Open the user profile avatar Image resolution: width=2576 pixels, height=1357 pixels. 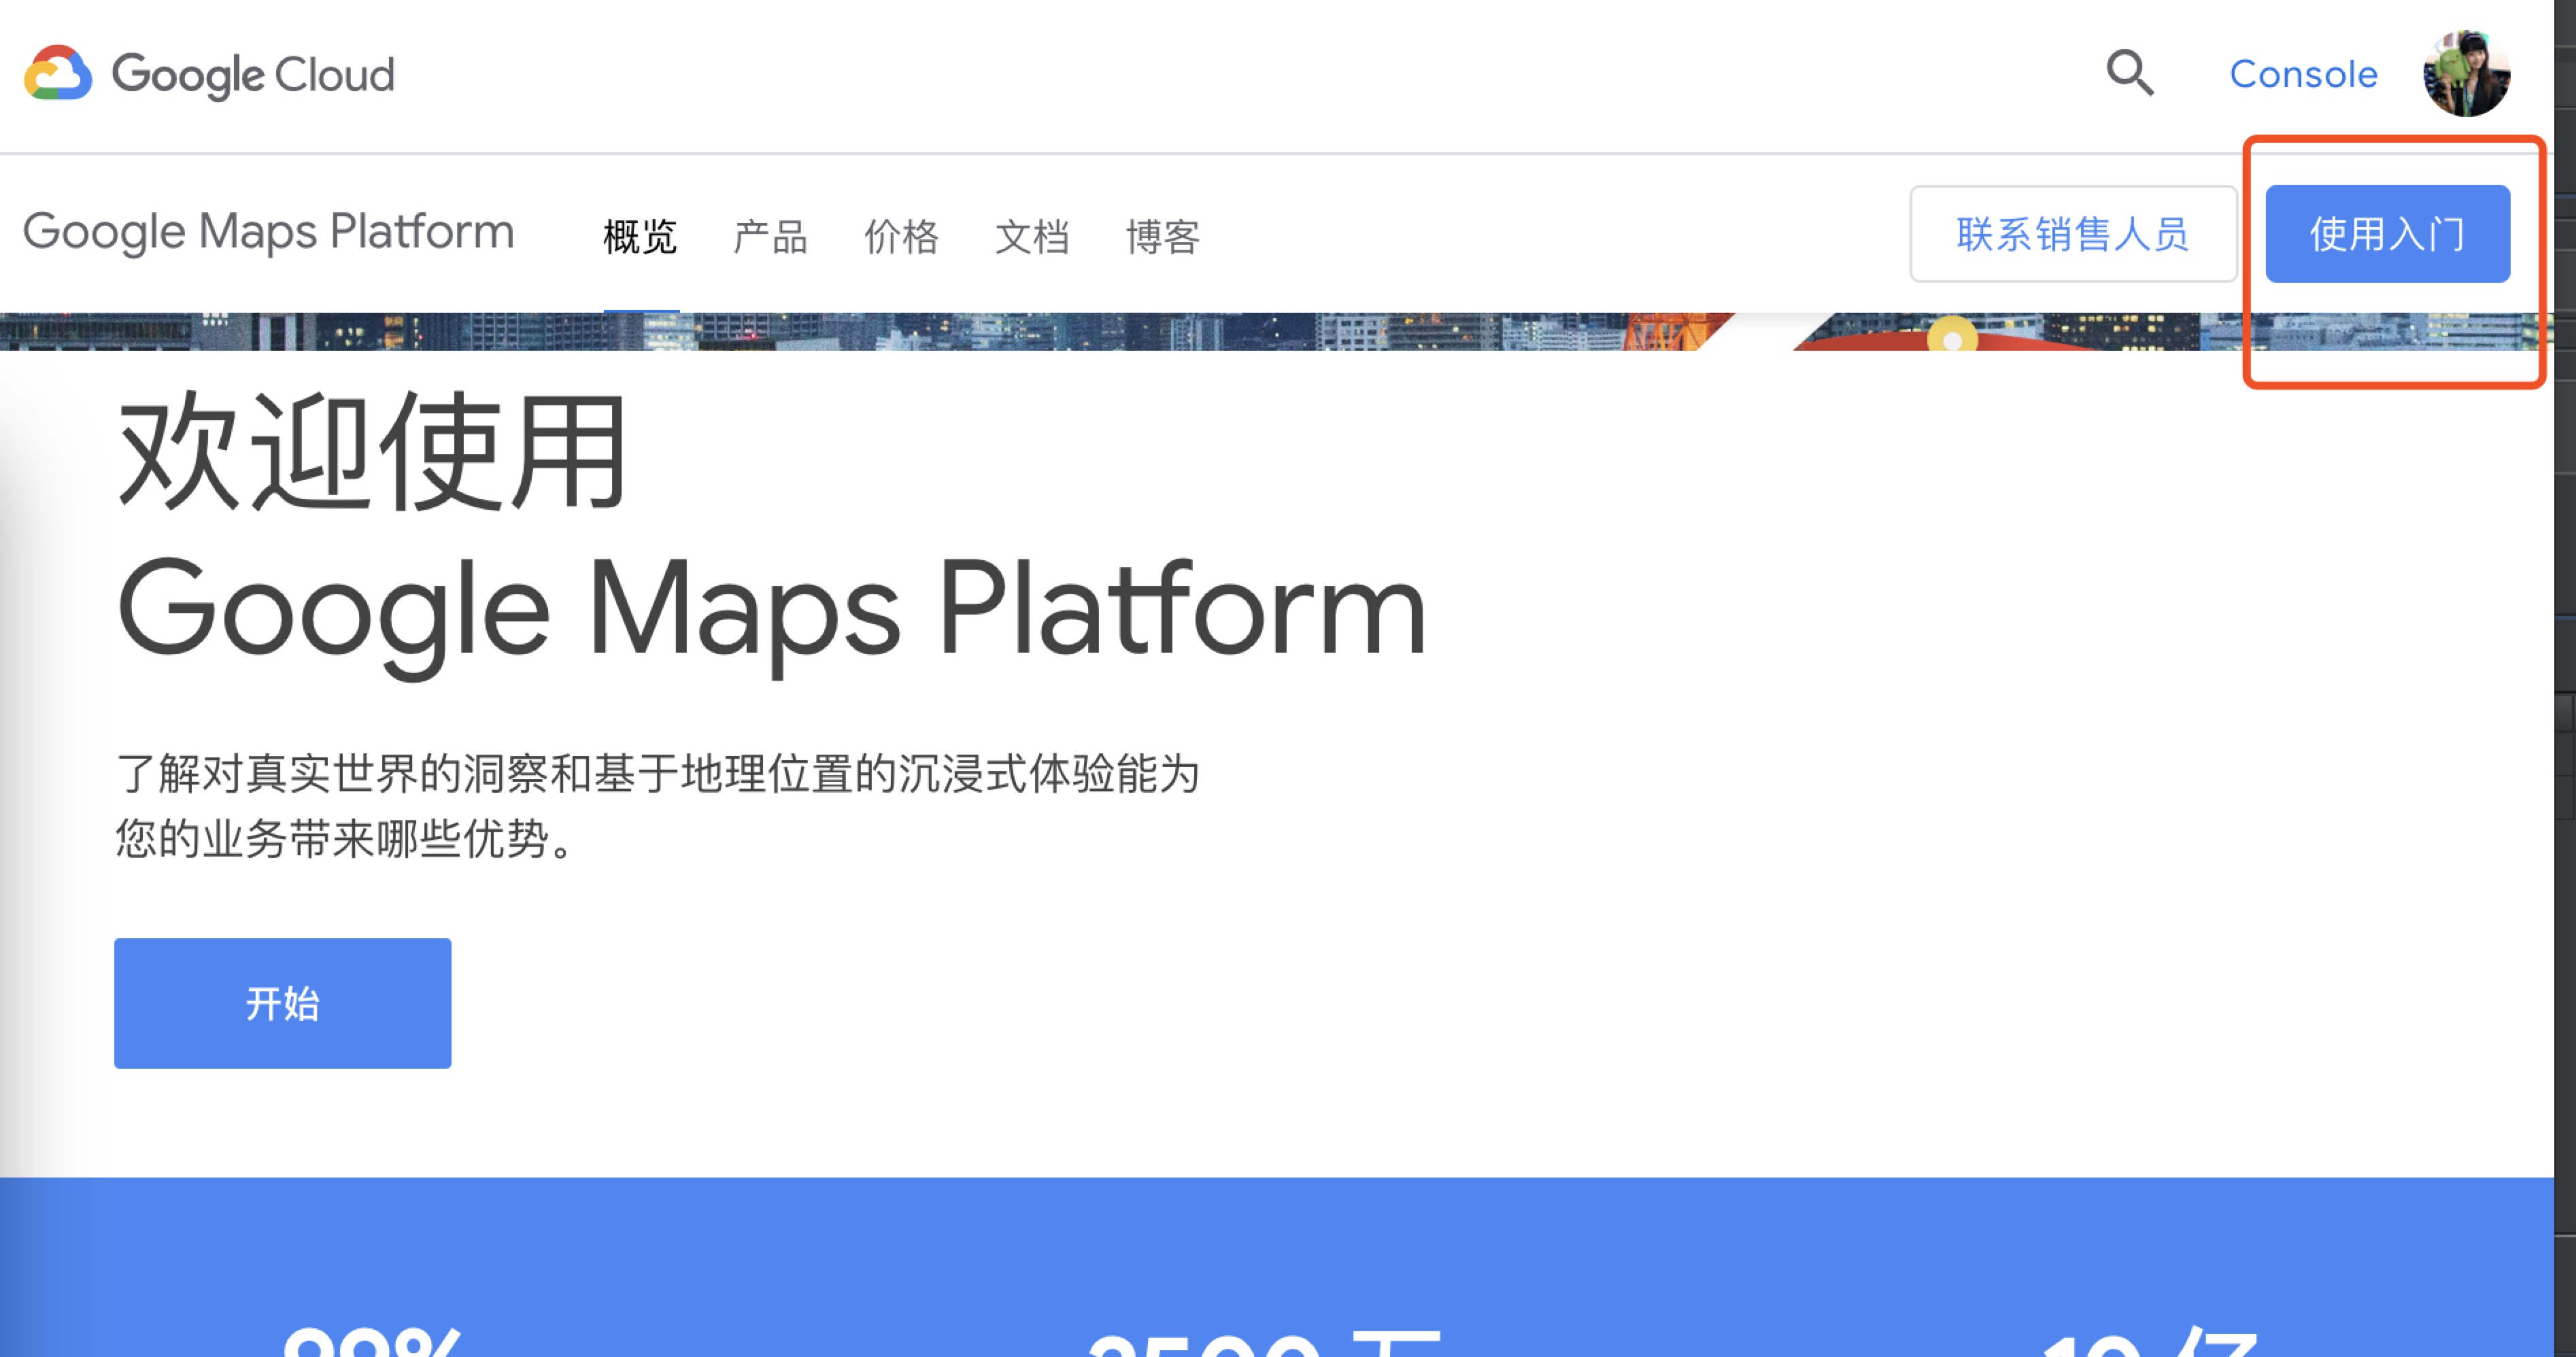pyautogui.click(x=2466, y=73)
